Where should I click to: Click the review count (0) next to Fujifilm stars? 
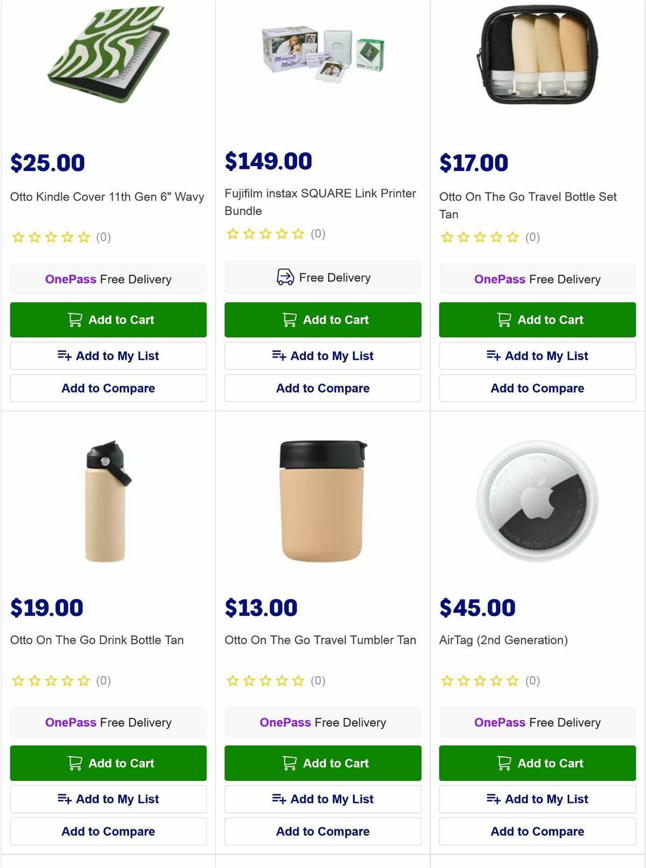click(x=319, y=233)
